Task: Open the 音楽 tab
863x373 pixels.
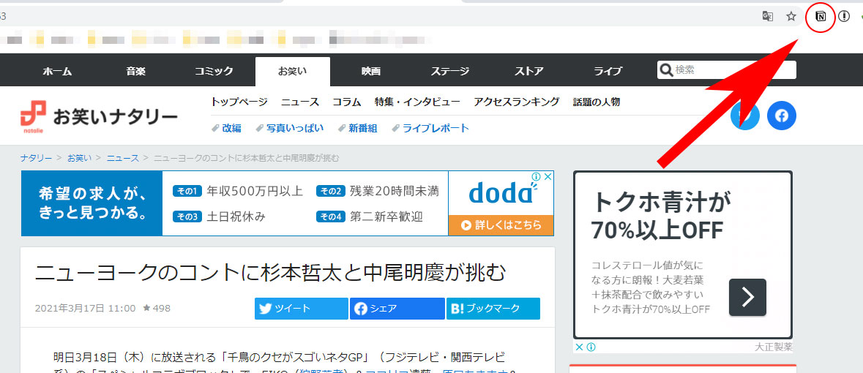Action: [x=135, y=71]
